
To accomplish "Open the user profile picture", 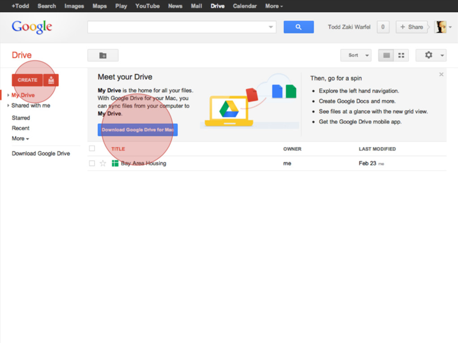I will pyautogui.click(x=441, y=27).
